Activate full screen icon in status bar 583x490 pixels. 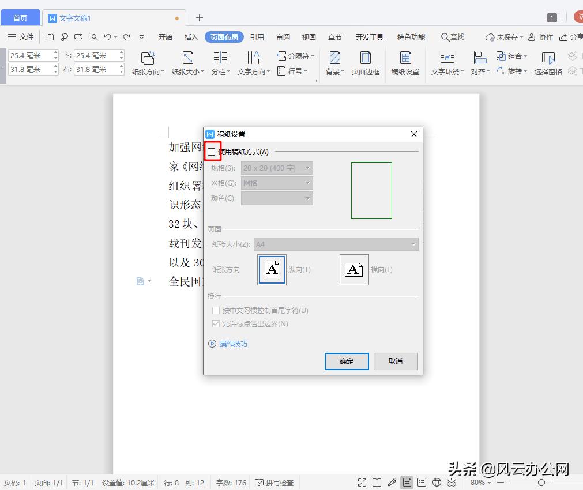[362, 483]
